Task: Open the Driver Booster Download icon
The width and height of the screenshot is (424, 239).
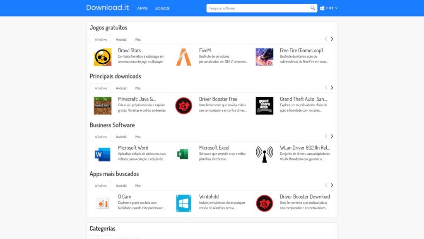Action: (x=265, y=203)
